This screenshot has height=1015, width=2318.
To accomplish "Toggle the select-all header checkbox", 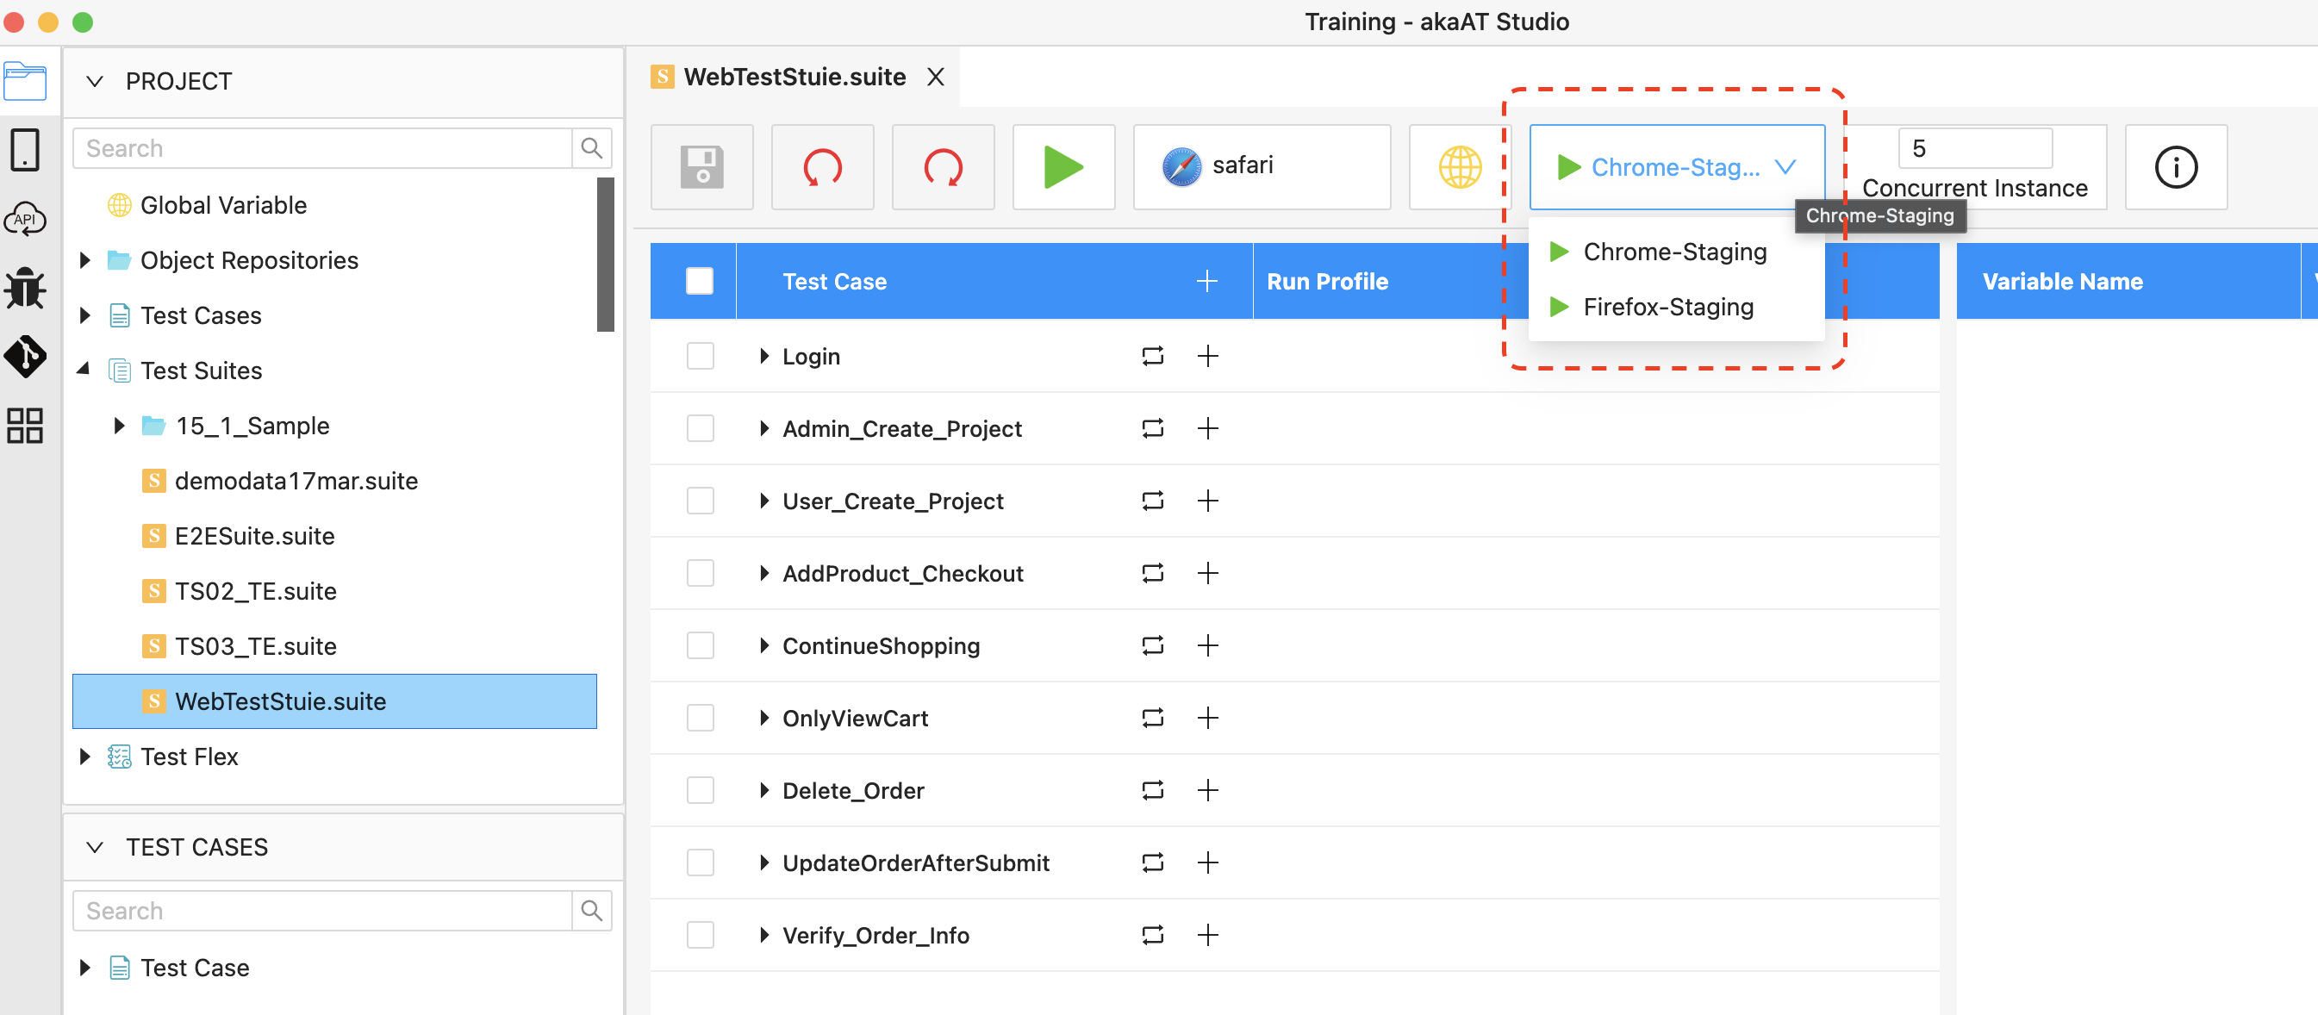I will click(699, 282).
